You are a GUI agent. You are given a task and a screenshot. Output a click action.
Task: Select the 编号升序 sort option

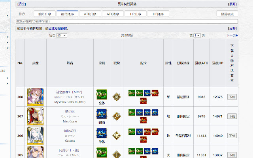click(44, 14)
